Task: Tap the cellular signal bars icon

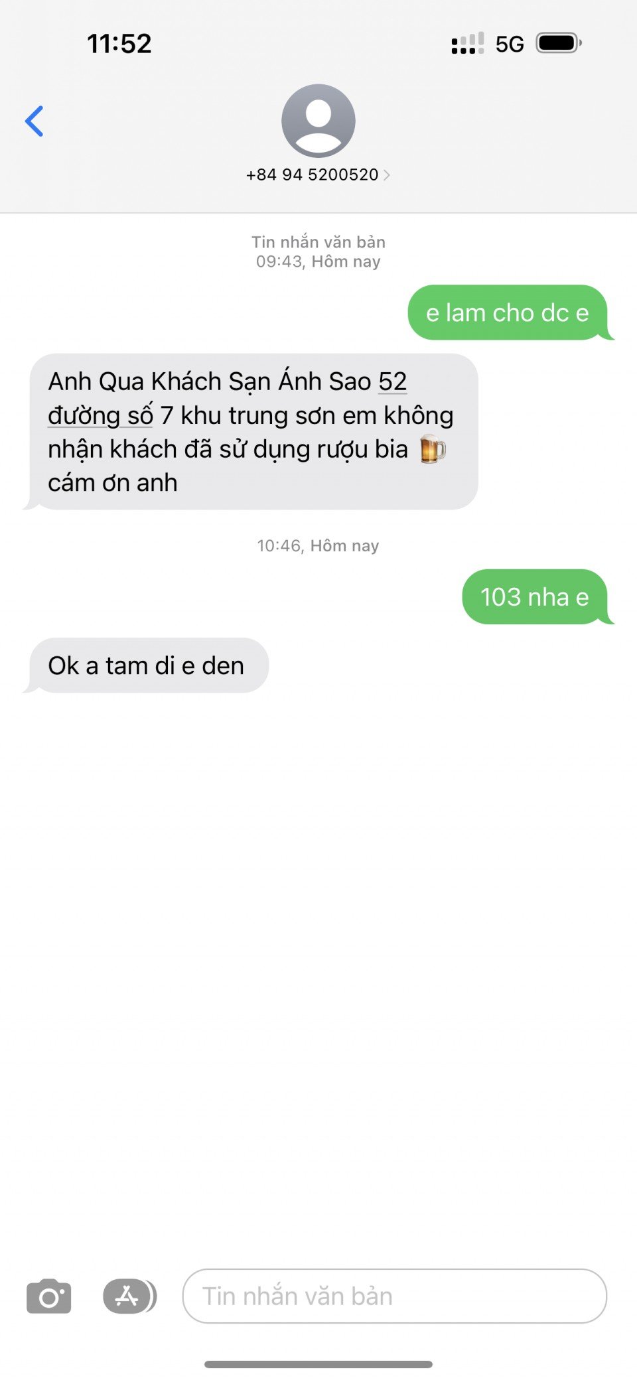Action: 468,44
